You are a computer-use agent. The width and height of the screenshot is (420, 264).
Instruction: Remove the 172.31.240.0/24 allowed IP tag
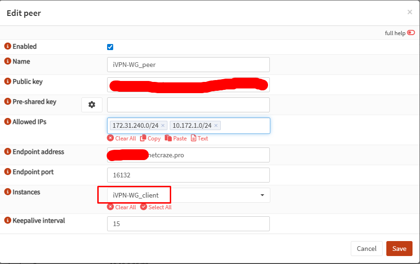(163, 125)
